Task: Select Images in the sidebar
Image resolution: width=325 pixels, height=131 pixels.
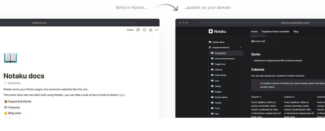Action: coord(218,92)
